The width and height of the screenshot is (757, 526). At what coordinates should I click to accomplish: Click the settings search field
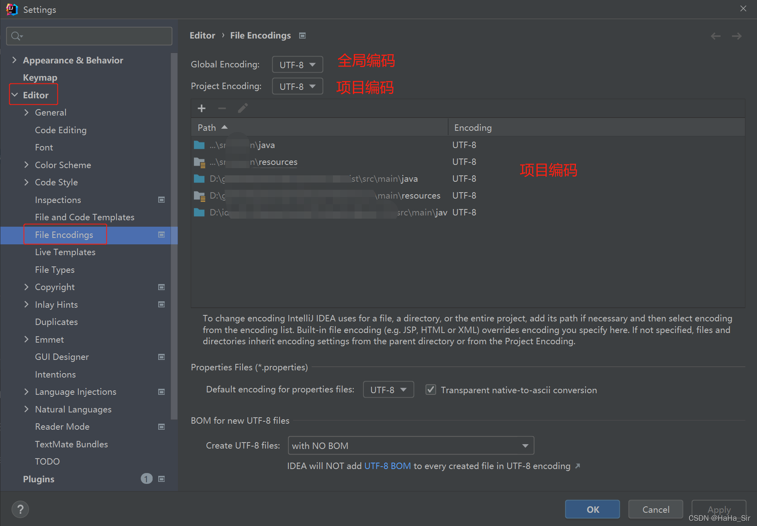tap(89, 36)
